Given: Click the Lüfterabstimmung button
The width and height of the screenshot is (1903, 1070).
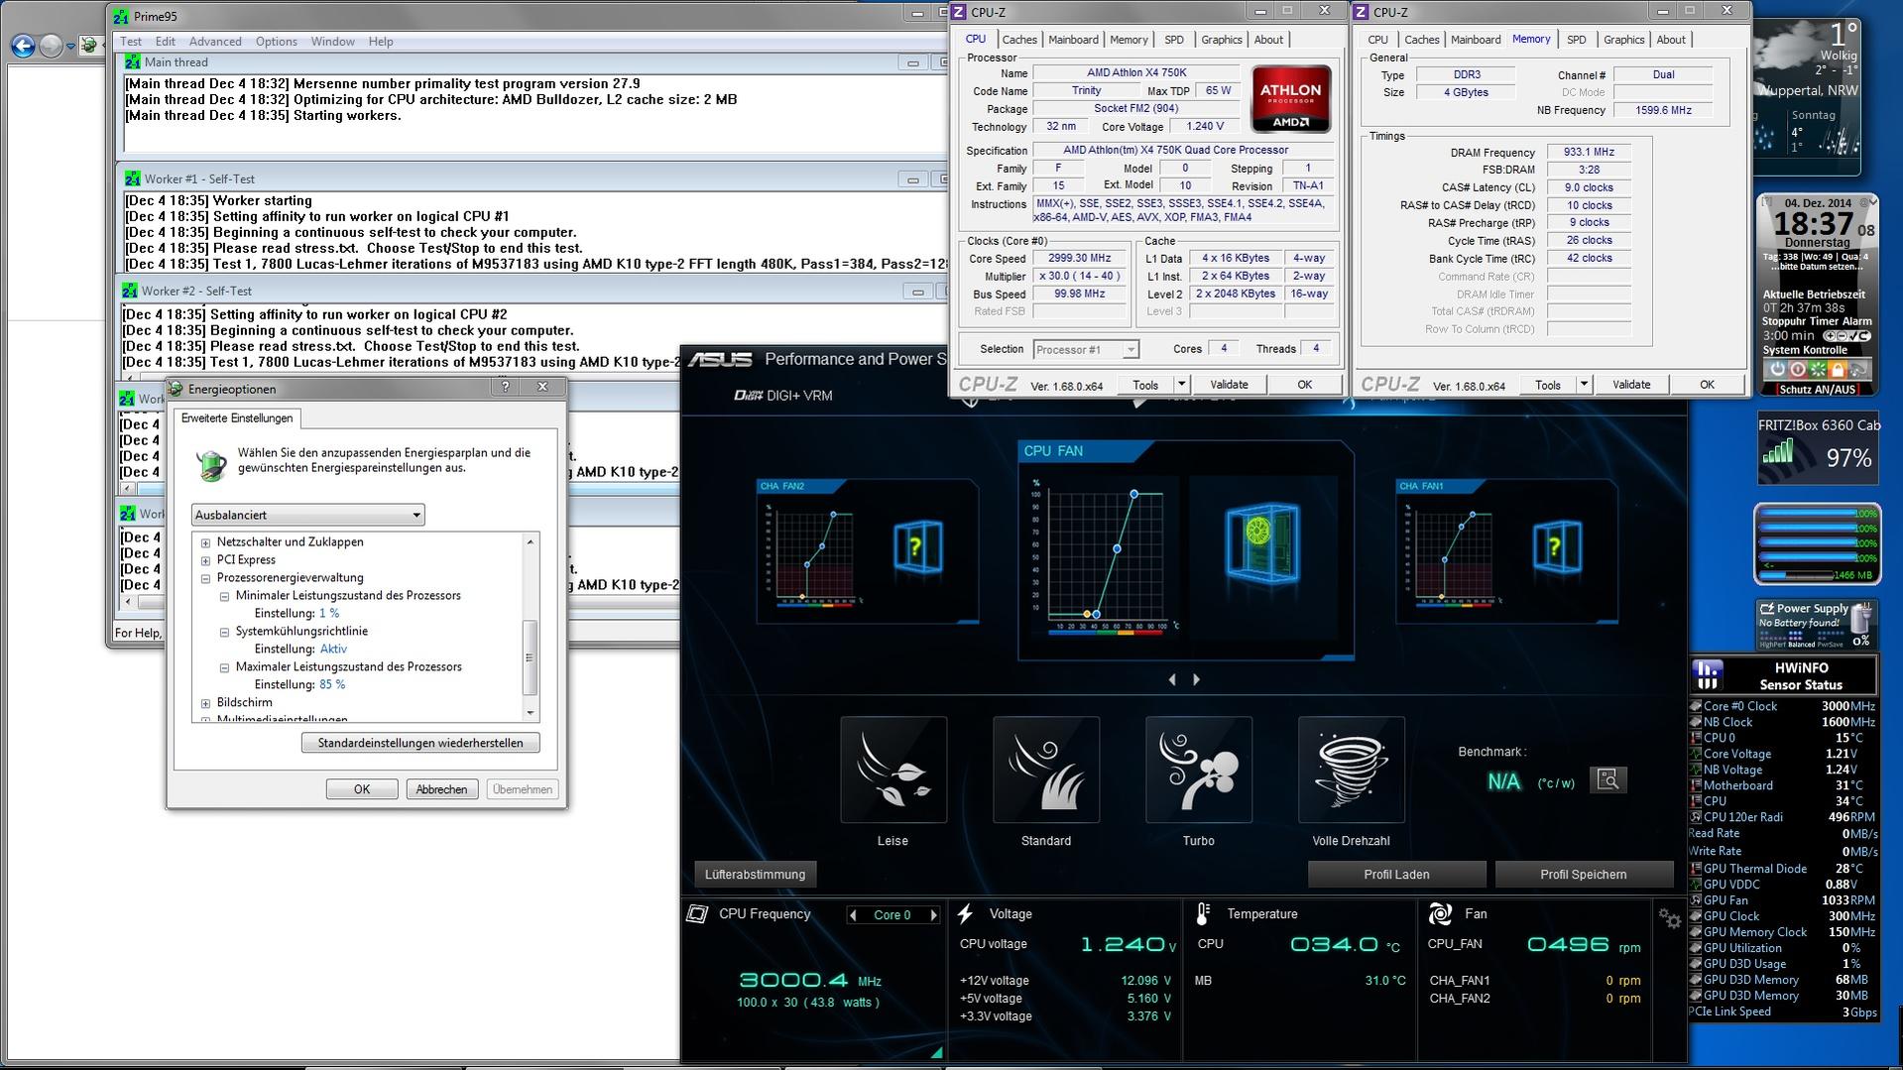Looking at the screenshot, I should 755,875.
